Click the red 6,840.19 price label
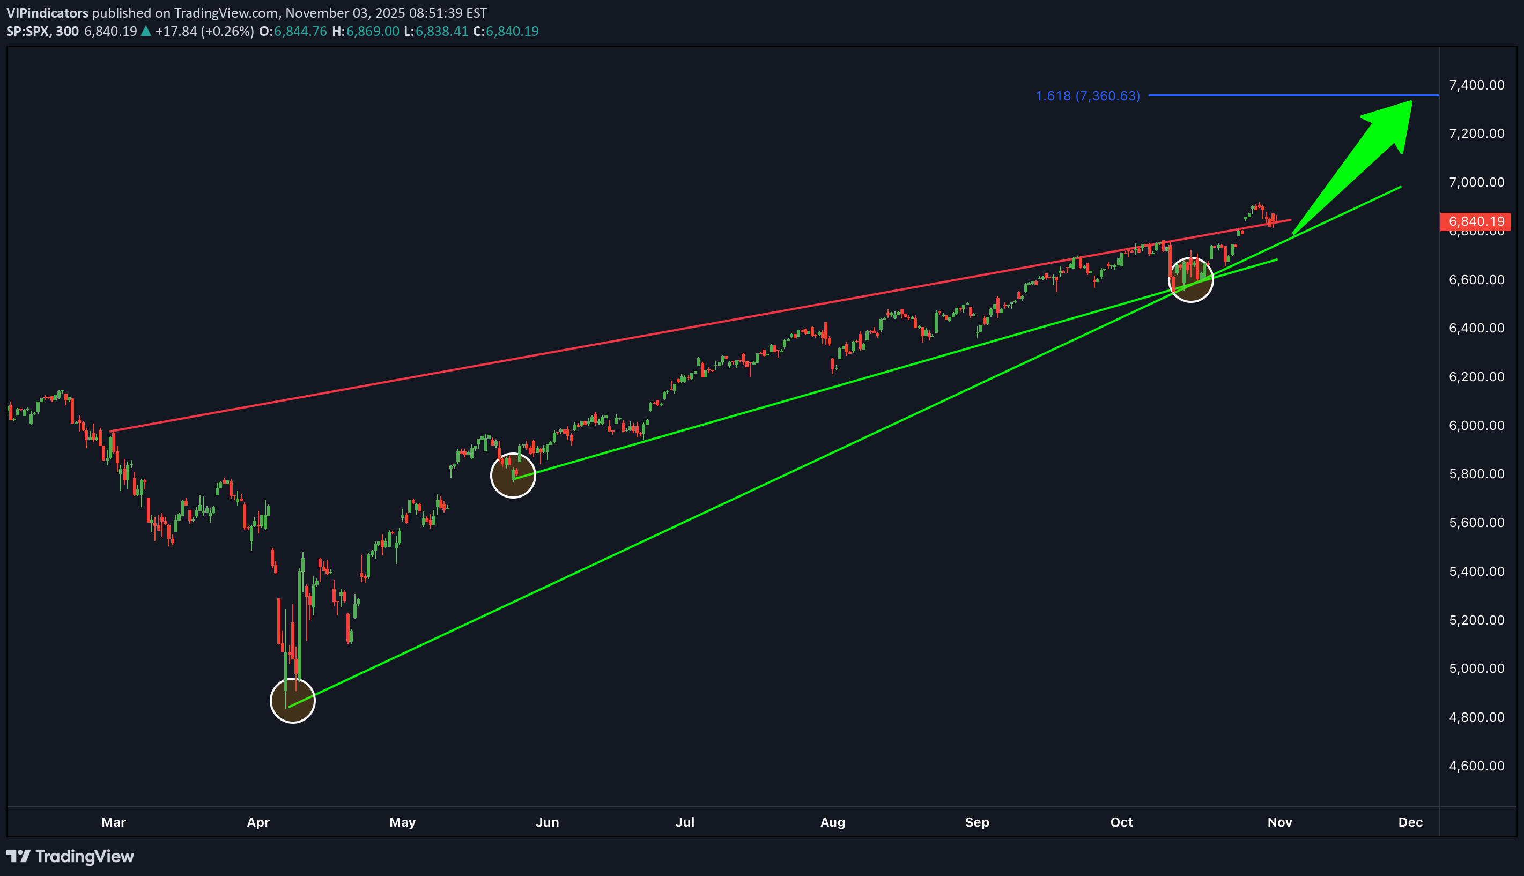This screenshot has width=1524, height=876. point(1476,221)
